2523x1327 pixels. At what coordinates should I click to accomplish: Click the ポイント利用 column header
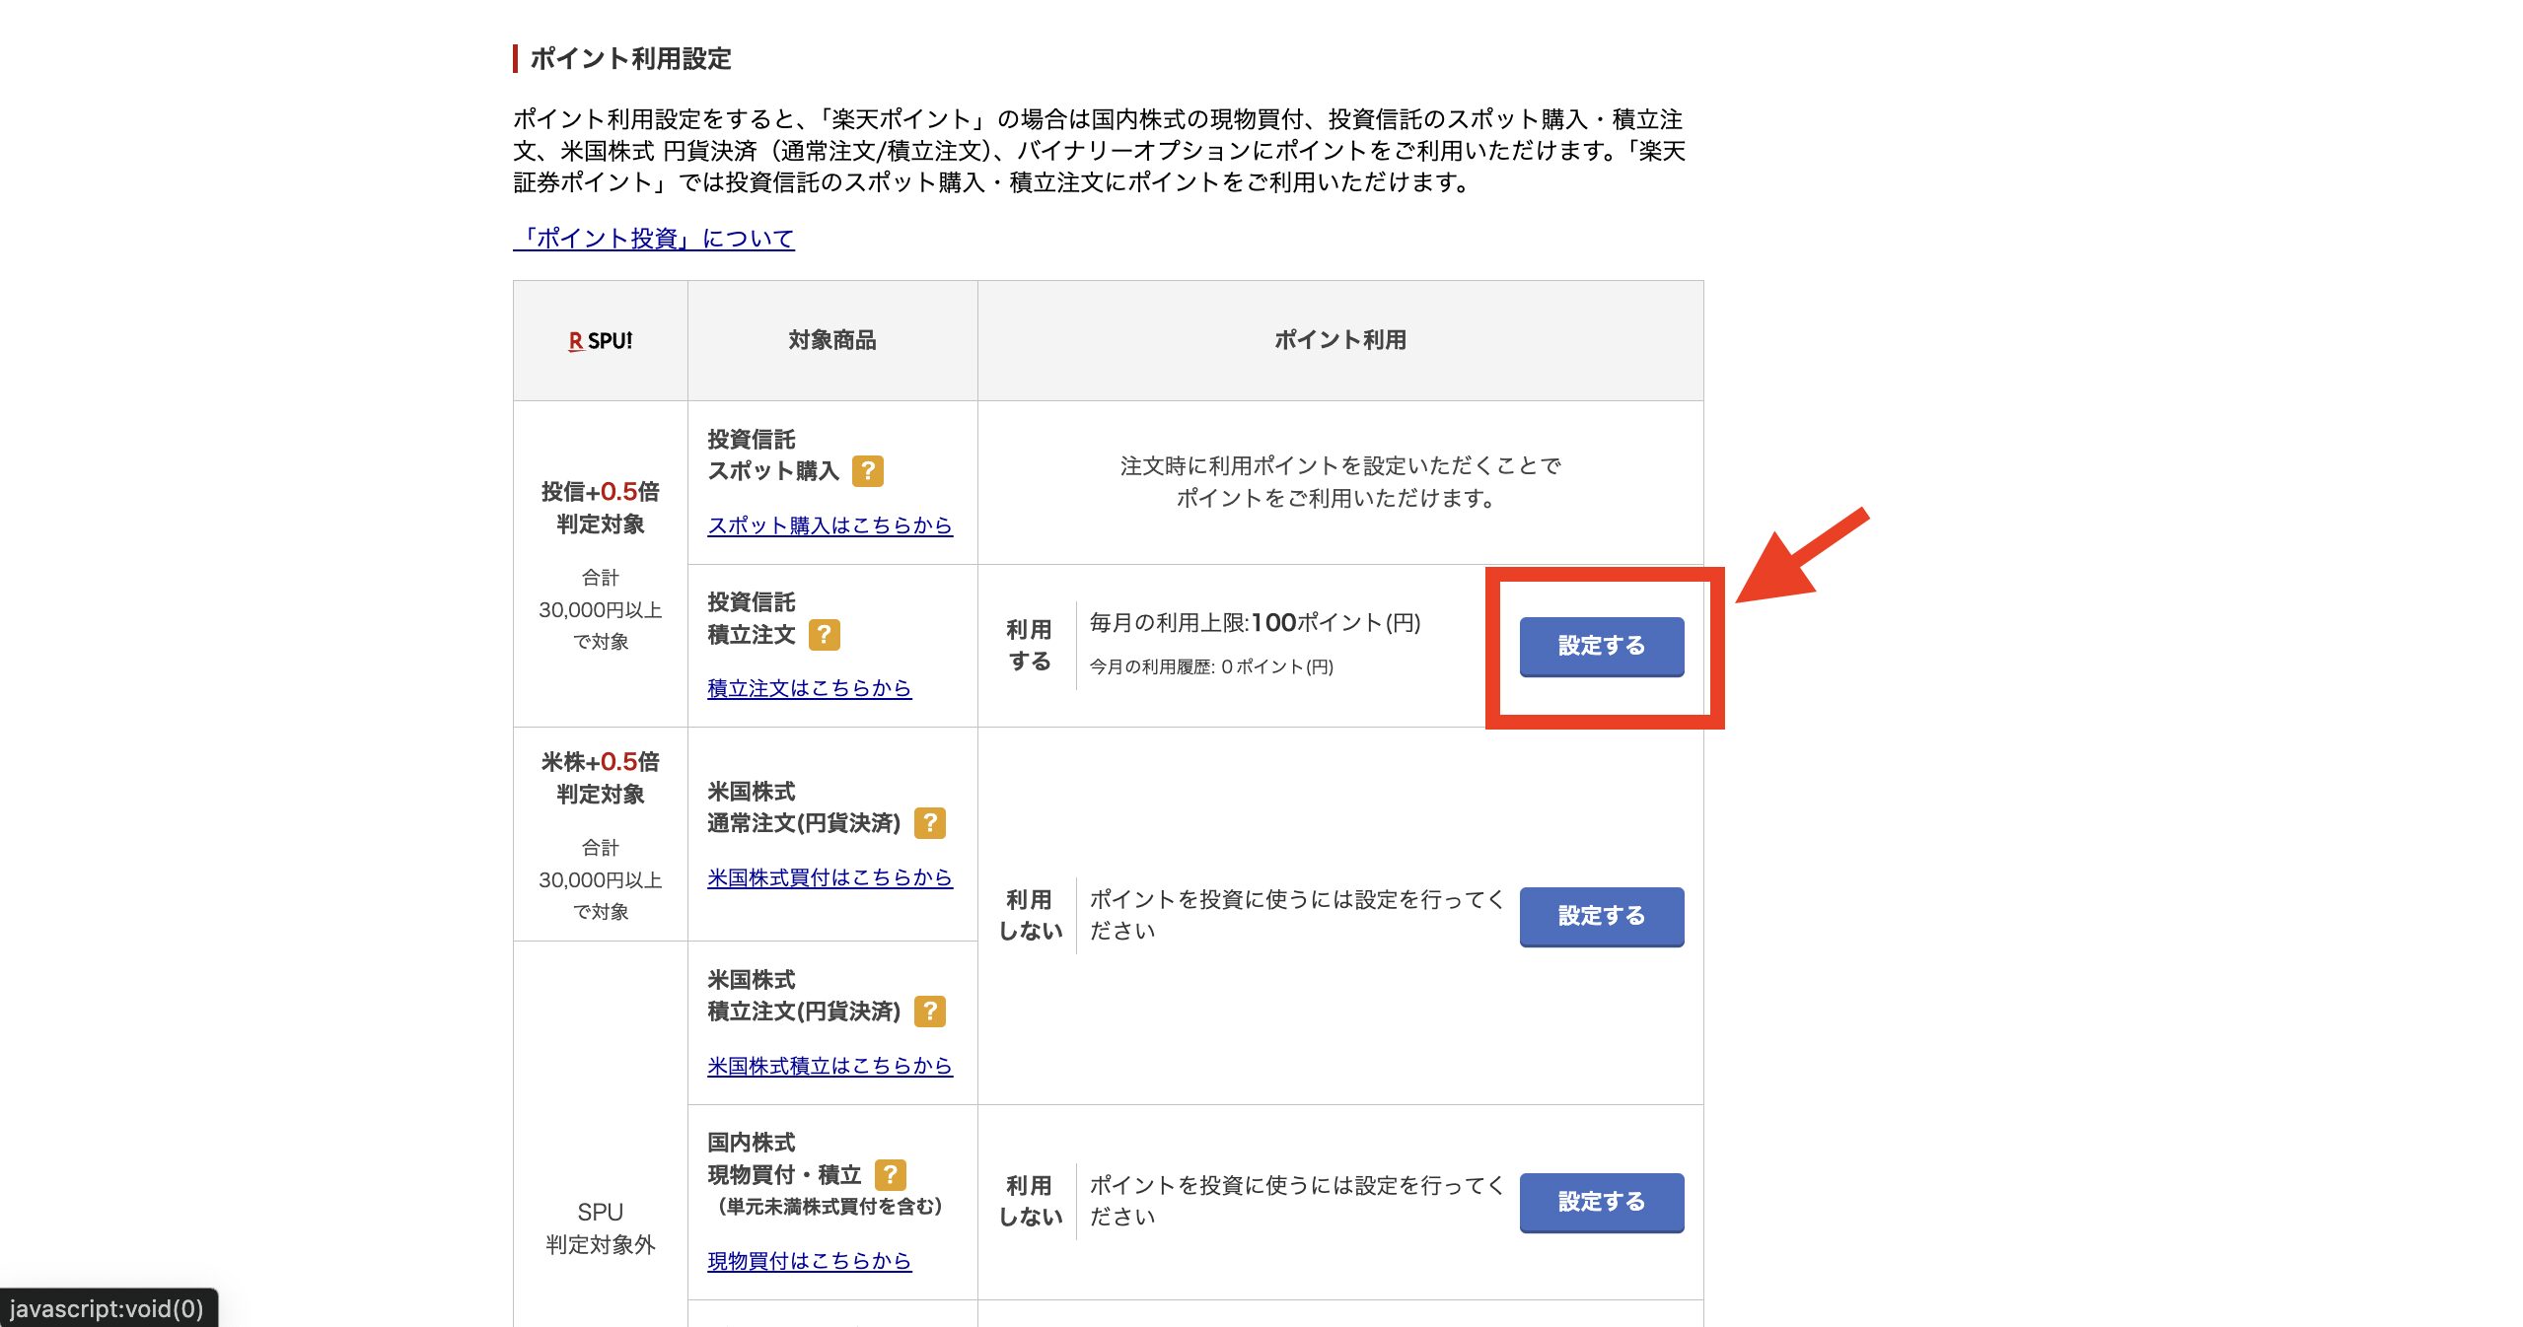click(1339, 340)
